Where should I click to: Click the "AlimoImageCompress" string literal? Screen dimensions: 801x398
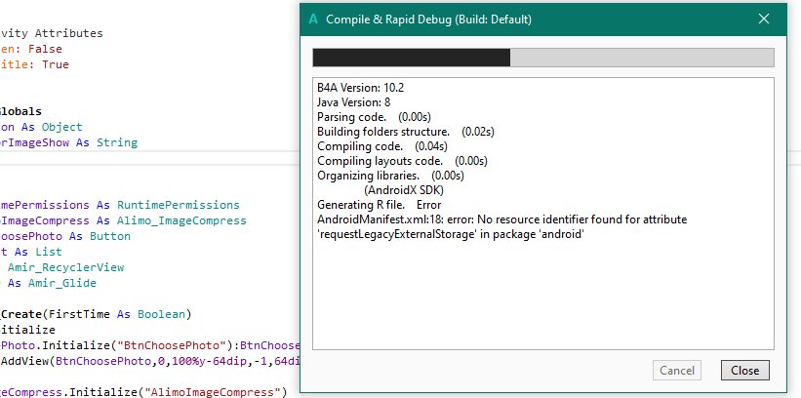(215, 392)
